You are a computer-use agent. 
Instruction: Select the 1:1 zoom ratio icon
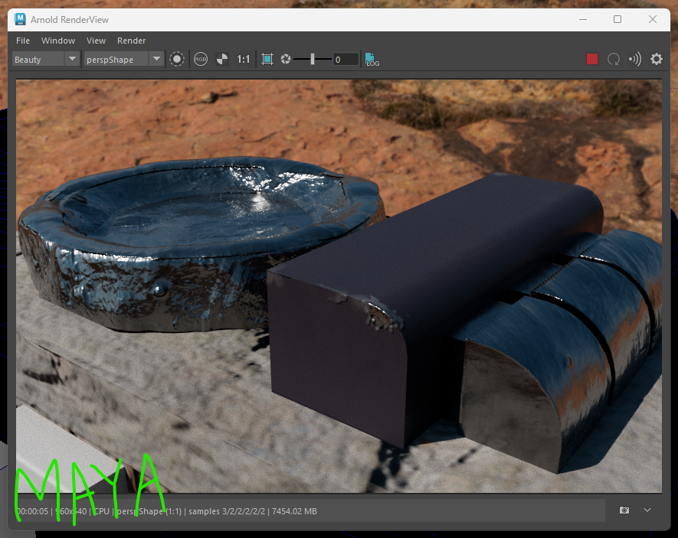pyautogui.click(x=244, y=59)
